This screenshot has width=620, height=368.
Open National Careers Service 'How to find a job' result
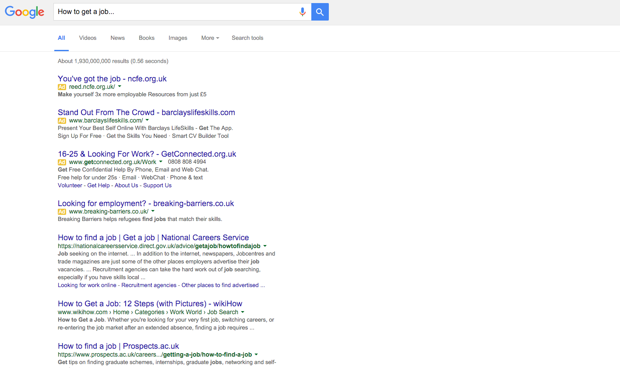coord(153,238)
